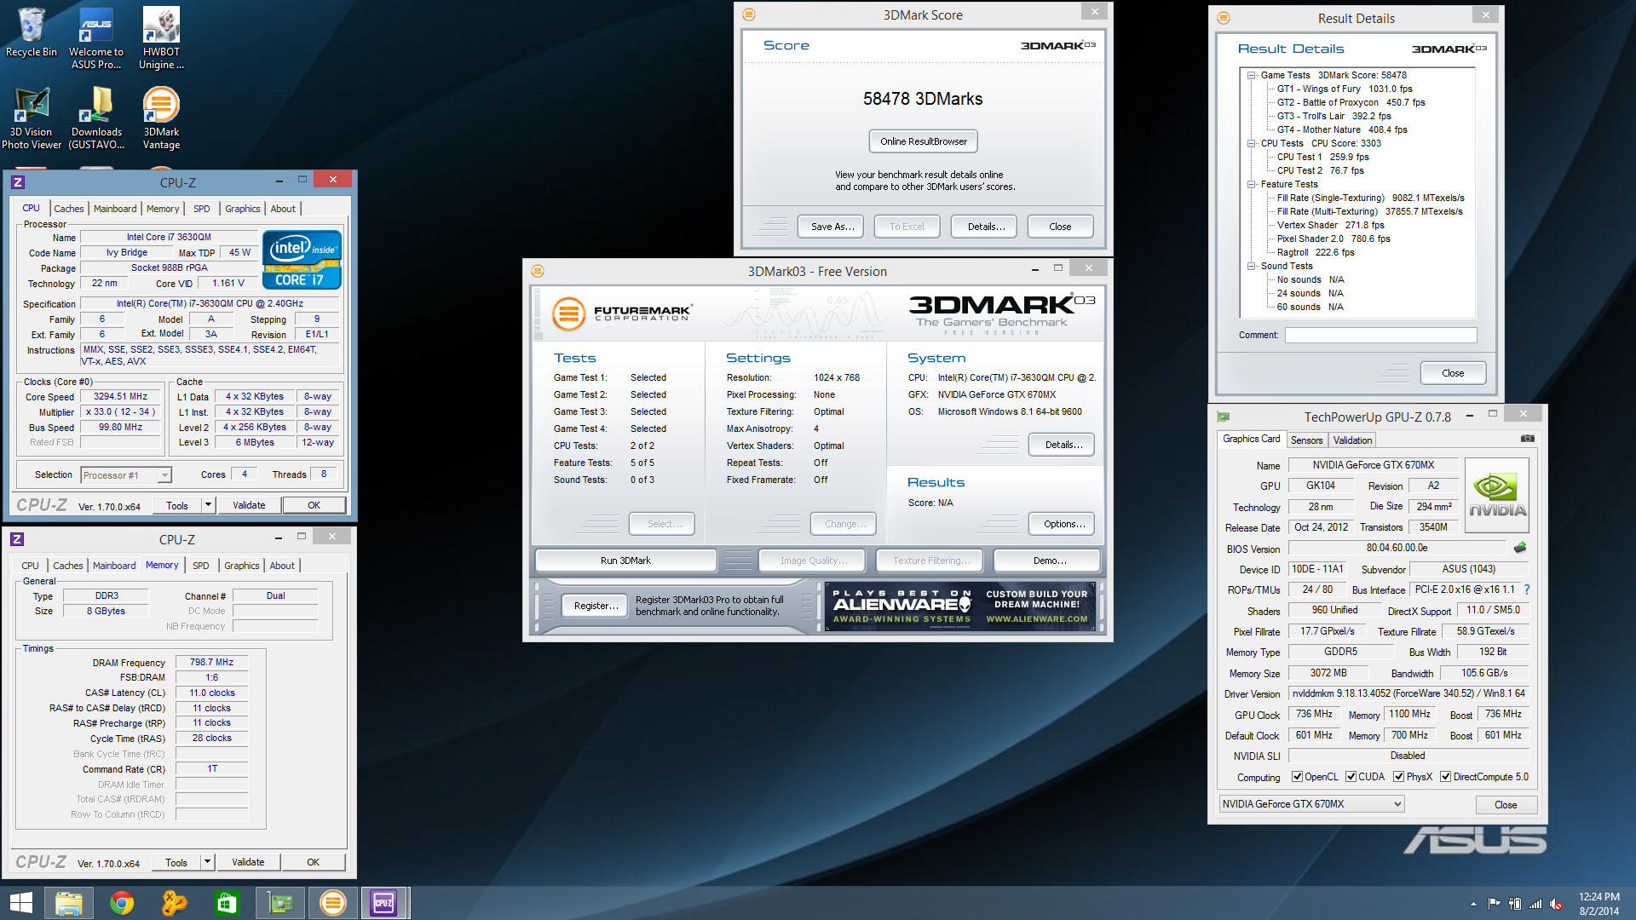Open the 3DMark Vantage desktop icon
Image resolution: width=1636 pixels, height=920 pixels.
161,118
